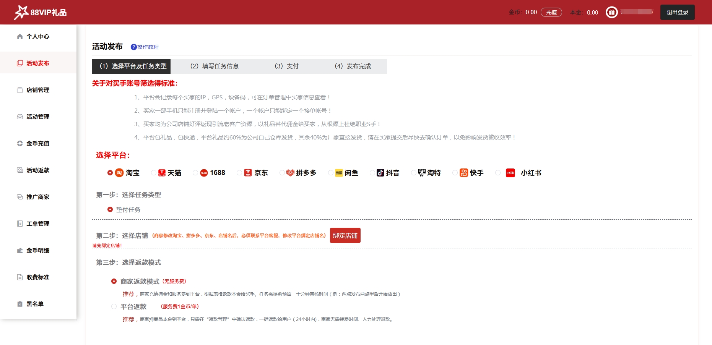Viewport: 712px width, 345px height.
Task: Open 金币充值 in the sidebar
Action: pyautogui.click(x=38, y=143)
